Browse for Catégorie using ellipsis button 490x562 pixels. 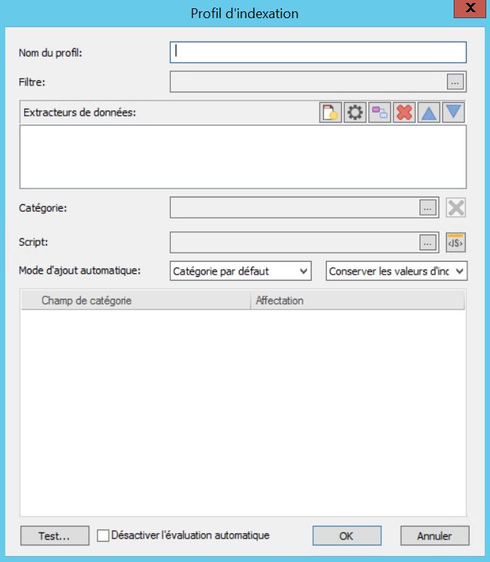[x=427, y=208]
